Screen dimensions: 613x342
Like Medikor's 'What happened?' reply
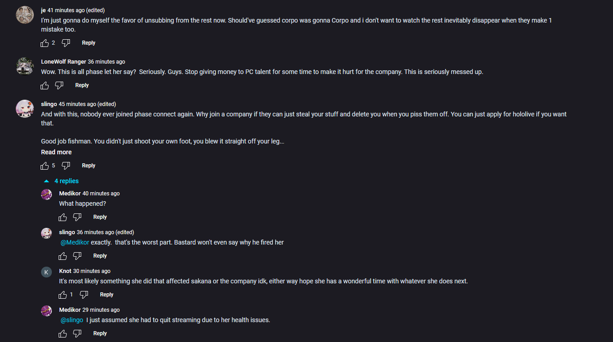tap(63, 217)
